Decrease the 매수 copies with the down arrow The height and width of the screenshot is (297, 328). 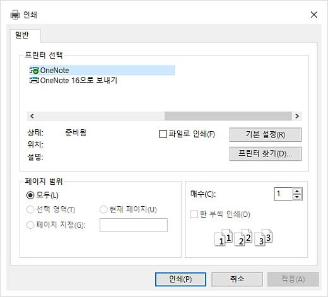click(297, 197)
